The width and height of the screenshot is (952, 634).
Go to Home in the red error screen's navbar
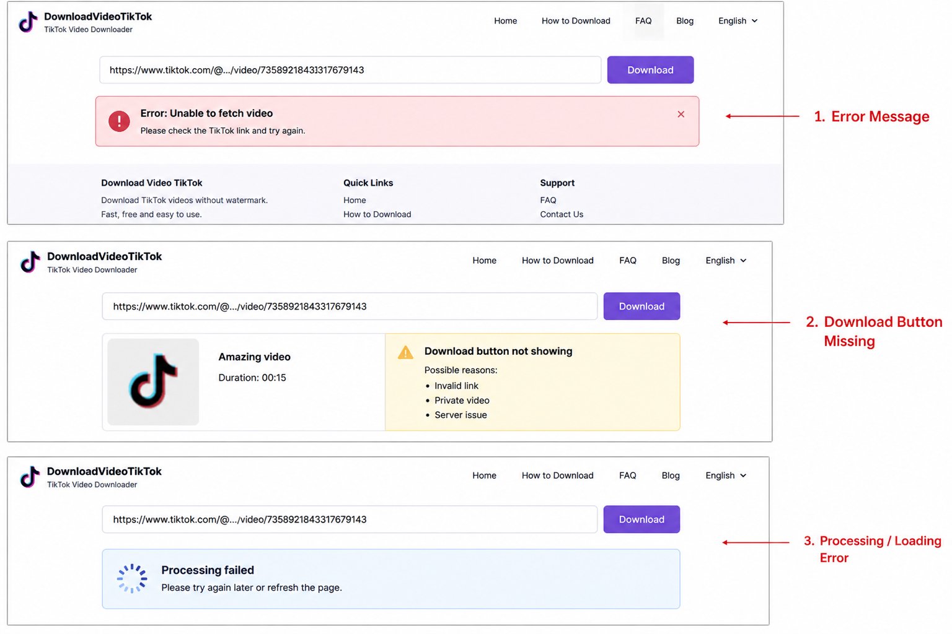506,21
